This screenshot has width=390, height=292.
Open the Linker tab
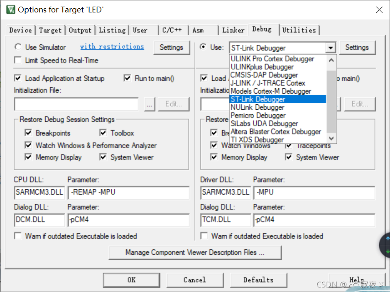(x=233, y=30)
